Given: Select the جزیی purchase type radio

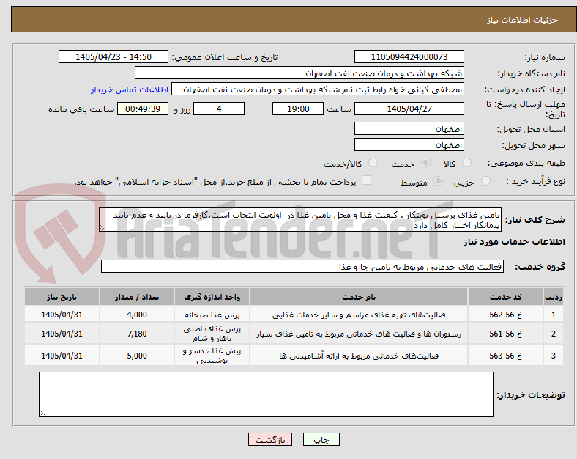Looking at the screenshot, I should click(x=485, y=181).
